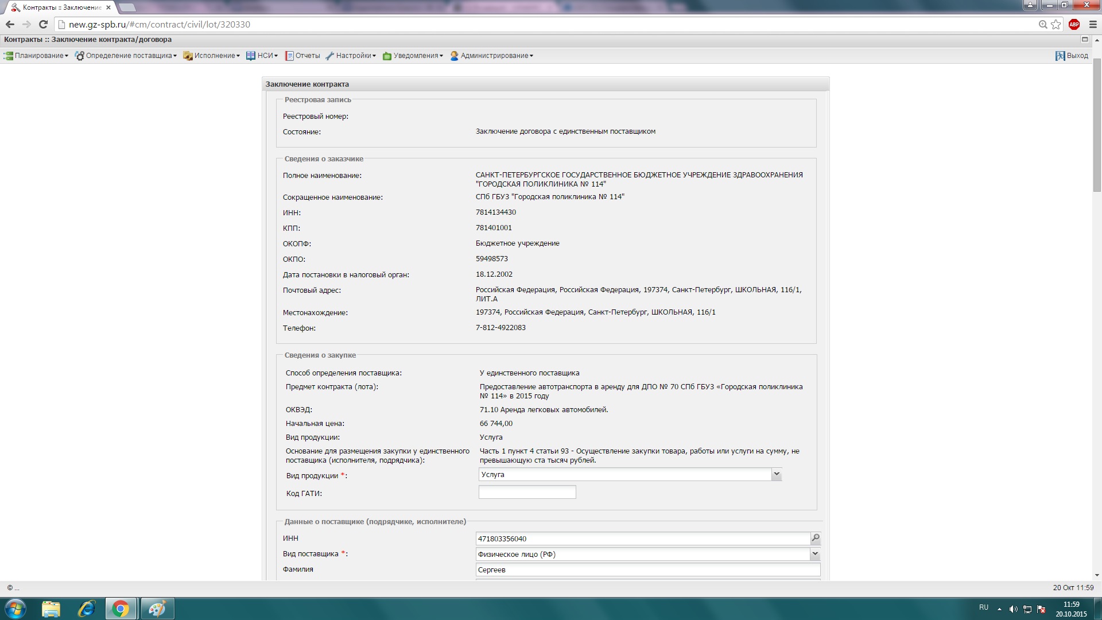Click the browser reload icon
Image resolution: width=1102 pixels, height=620 pixels.
(43, 24)
